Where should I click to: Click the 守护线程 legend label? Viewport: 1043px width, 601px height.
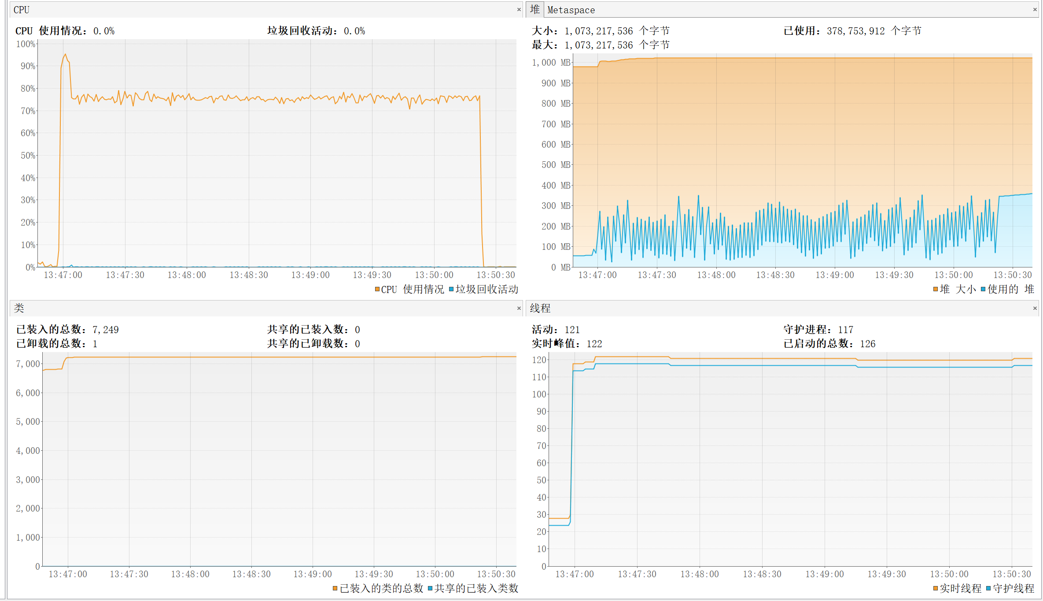1014,588
